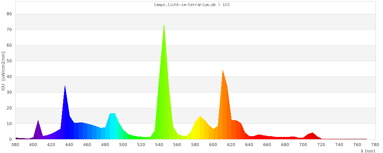Click the 380 tick on the x-axis
The height and width of the screenshot is (153, 383).
(15, 145)
